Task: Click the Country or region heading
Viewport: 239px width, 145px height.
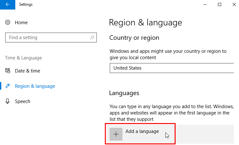Action: coord(134,38)
